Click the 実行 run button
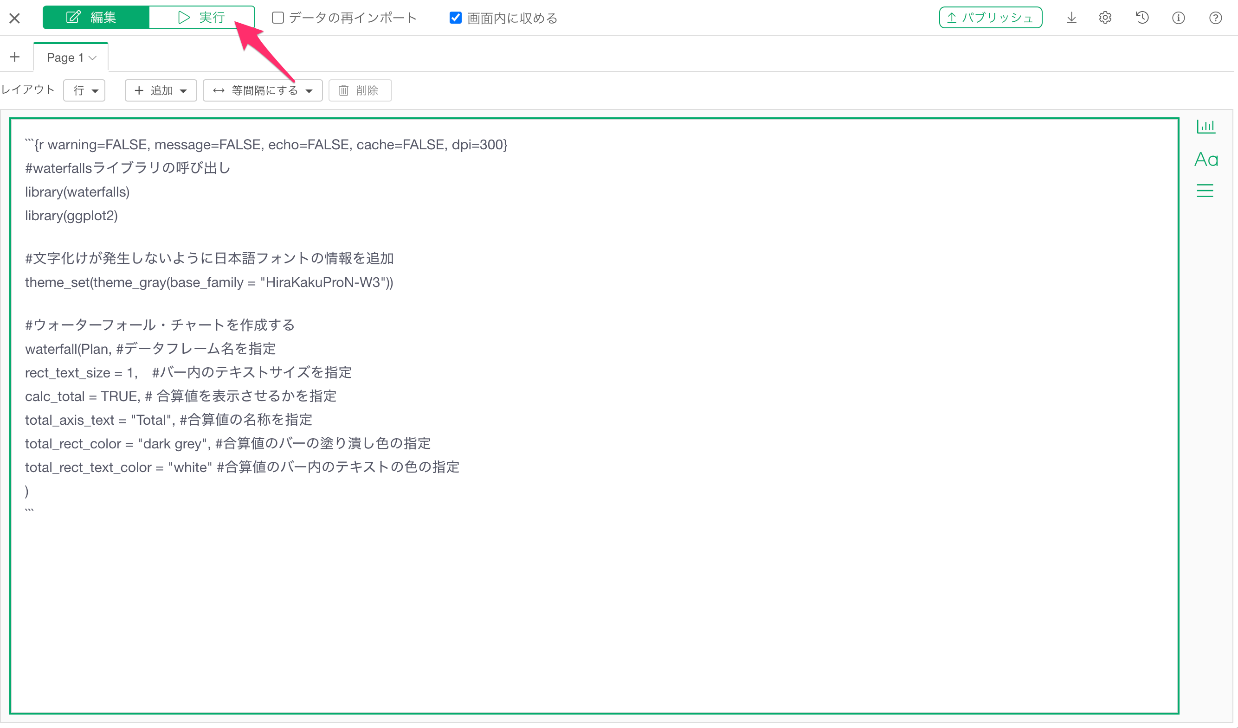This screenshot has height=728, width=1238. coord(202,18)
